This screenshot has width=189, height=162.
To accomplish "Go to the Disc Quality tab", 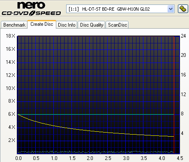I will pyautogui.click(x=92, y=25).
